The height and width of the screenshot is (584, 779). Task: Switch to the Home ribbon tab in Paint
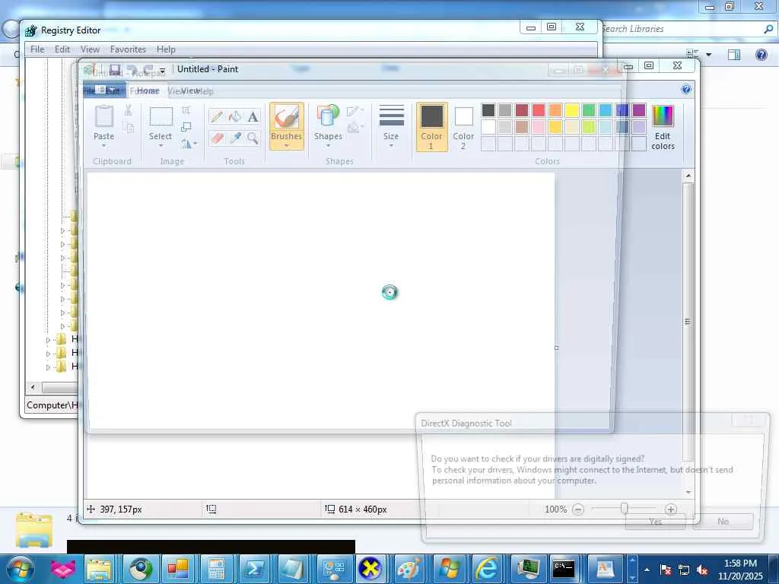point(148,91)
